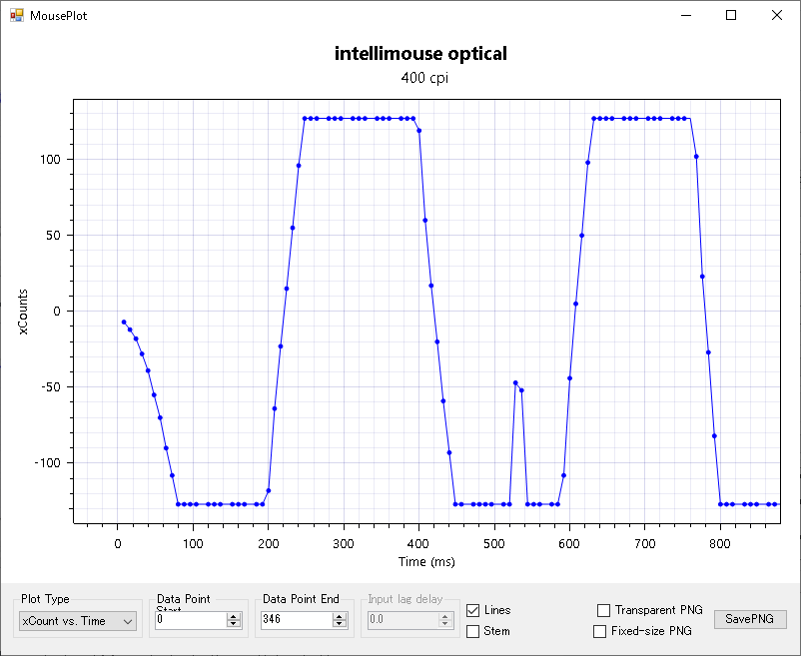
Task: Decrement Data Point End with down arrow
Action: pyautogui.click(x=340, y=624)
